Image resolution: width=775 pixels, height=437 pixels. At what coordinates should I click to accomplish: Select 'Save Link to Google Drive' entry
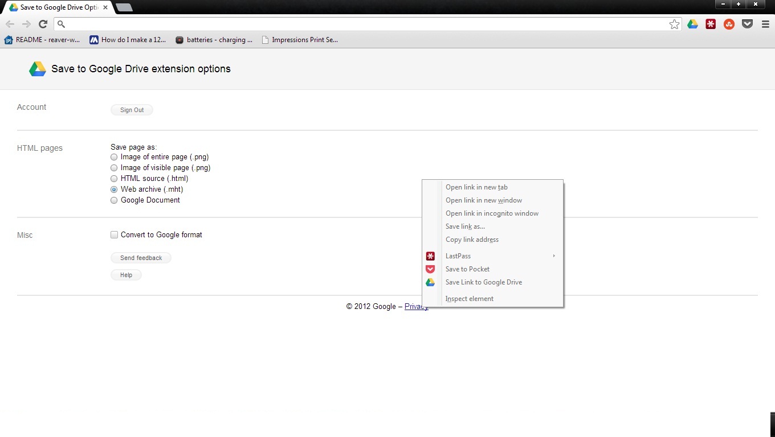pyautogui.click(x=492, y=282)
